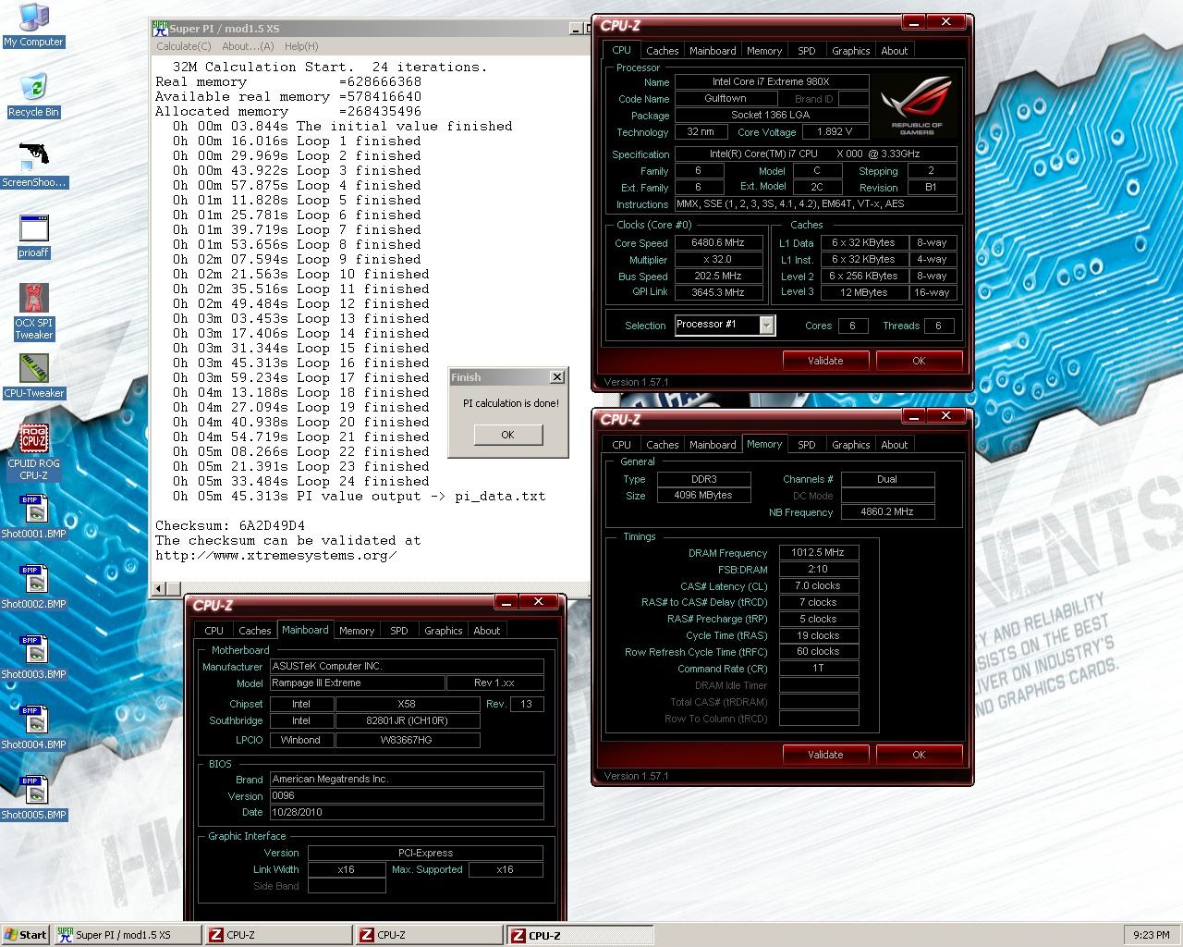Confirm the PI calculation is done dialog with OK
Viewport: 1183px width, 947px height.
click(507, 435)
